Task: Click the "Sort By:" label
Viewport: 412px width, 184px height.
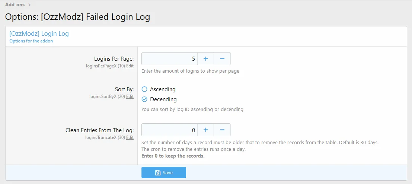Action: [x=124, y=89]
